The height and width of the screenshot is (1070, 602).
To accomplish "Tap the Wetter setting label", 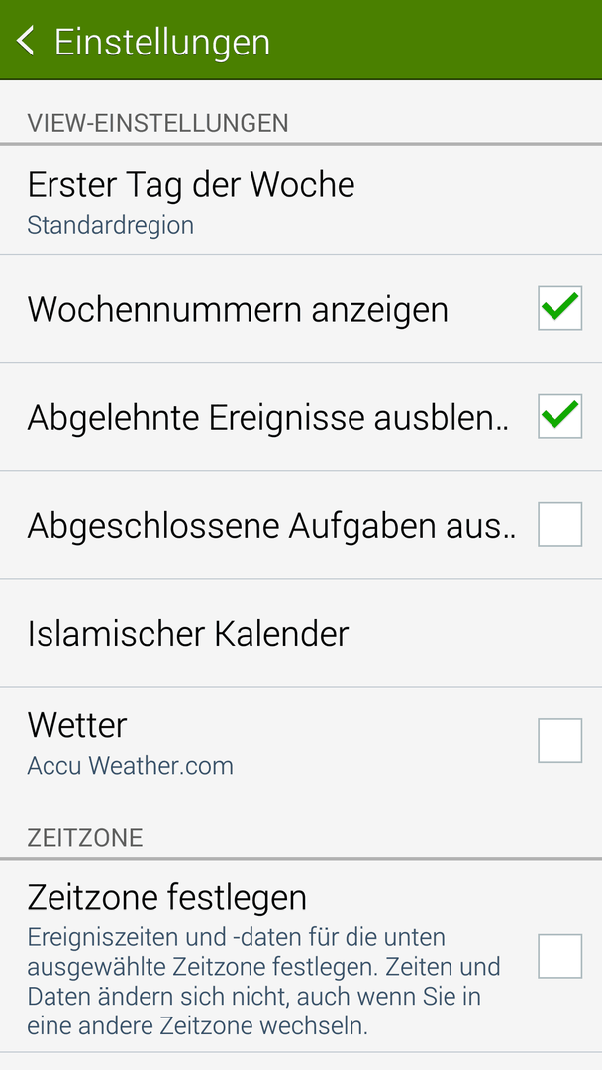I will (x=77, y=724).
